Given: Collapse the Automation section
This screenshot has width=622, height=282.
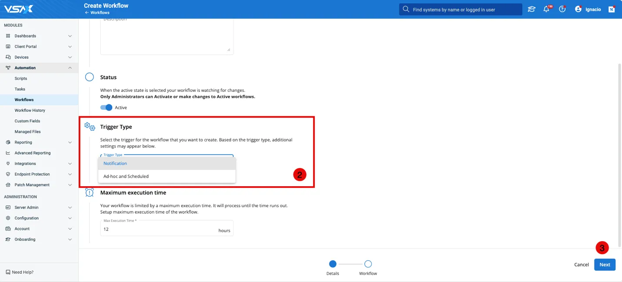Looking at the screenshot, I should [70, 68].
